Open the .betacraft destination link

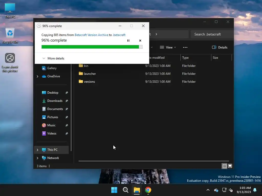(x=119, y=35)
